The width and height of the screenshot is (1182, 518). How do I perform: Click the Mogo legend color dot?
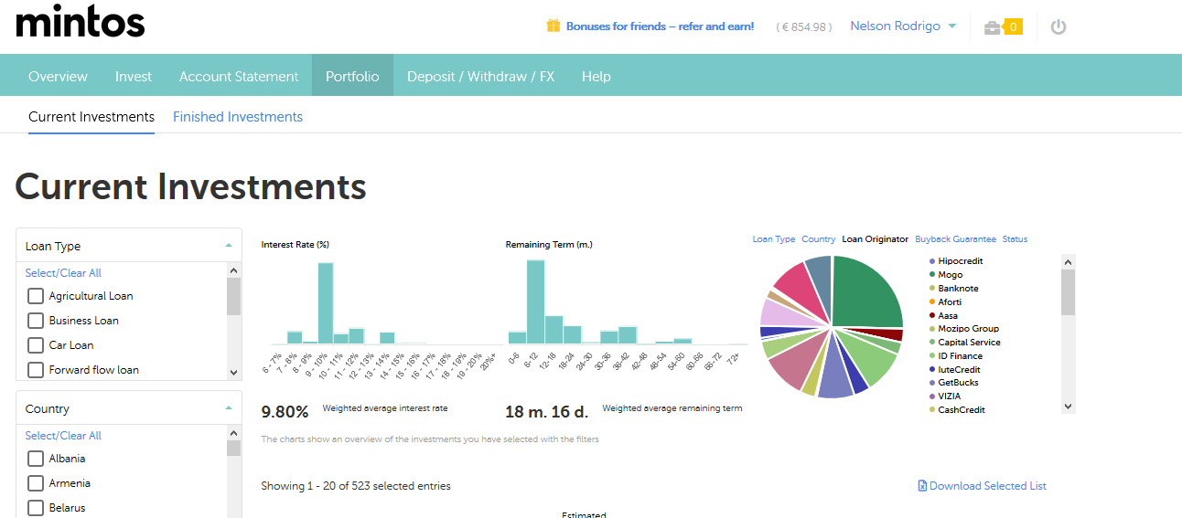(931, 275)
